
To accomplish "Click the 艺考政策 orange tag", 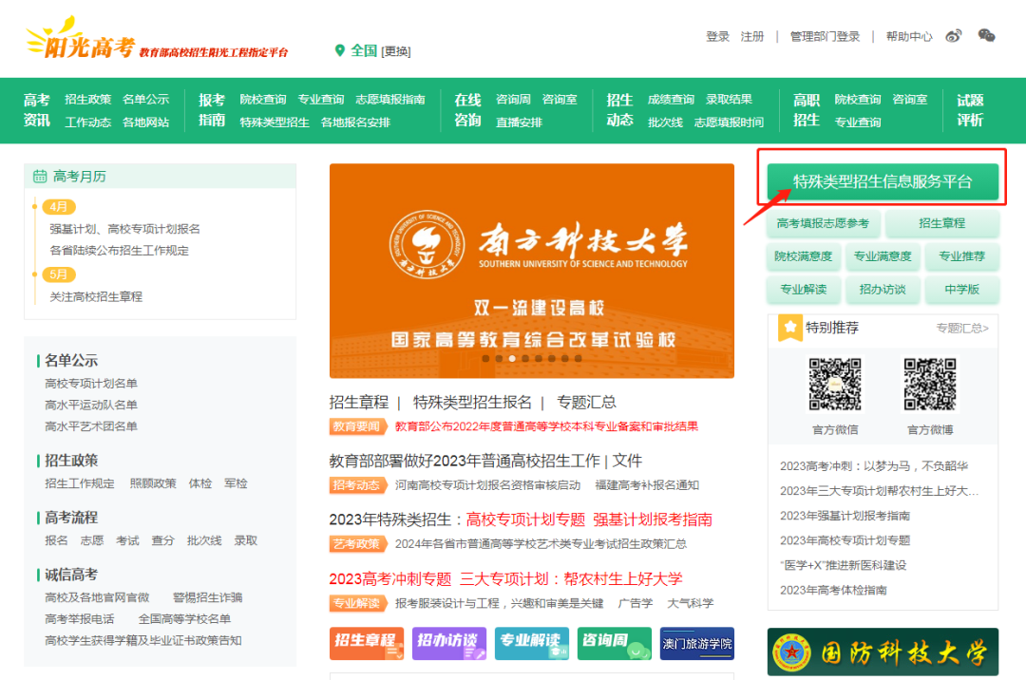I will click(356, 543).
